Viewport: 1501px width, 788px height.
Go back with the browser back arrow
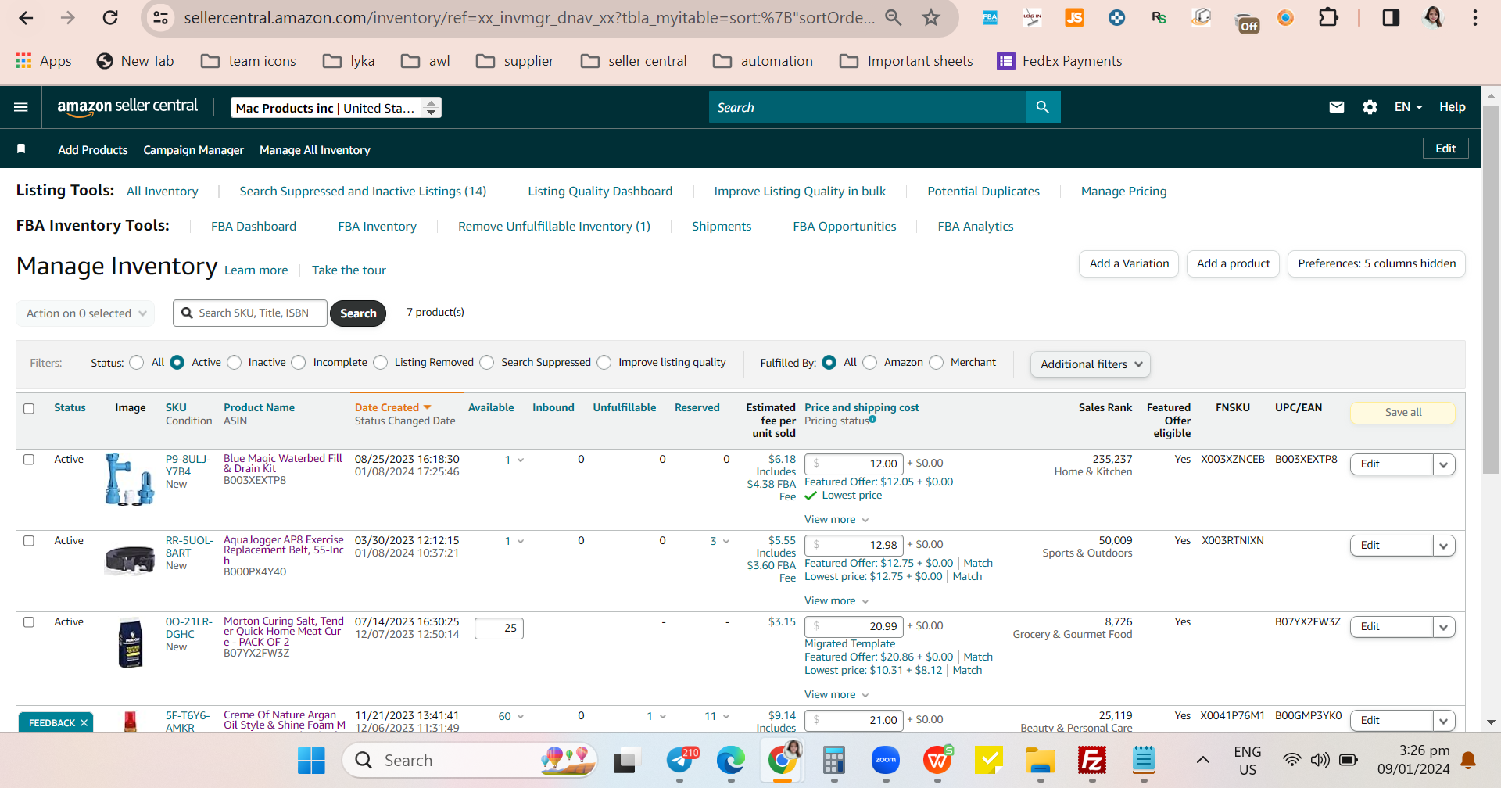[x=26, y=17]
